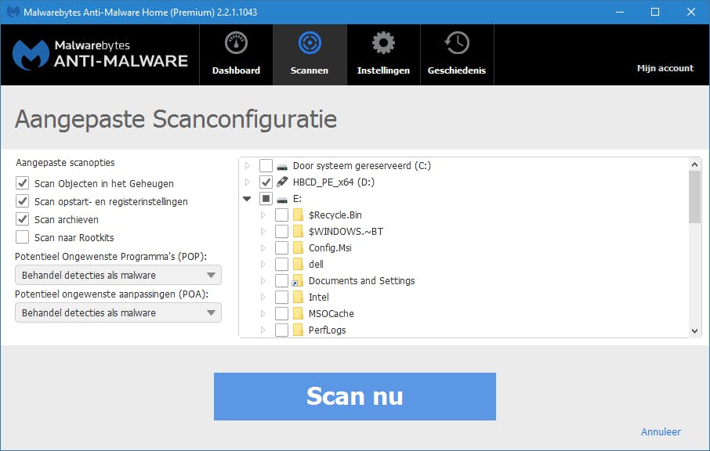Select the $WINDOWS.~BT folder name
710x451 pixels.
coord(346,231)
